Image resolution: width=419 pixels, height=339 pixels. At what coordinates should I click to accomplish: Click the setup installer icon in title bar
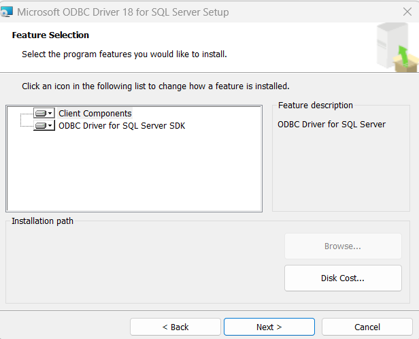pos(6,12)
